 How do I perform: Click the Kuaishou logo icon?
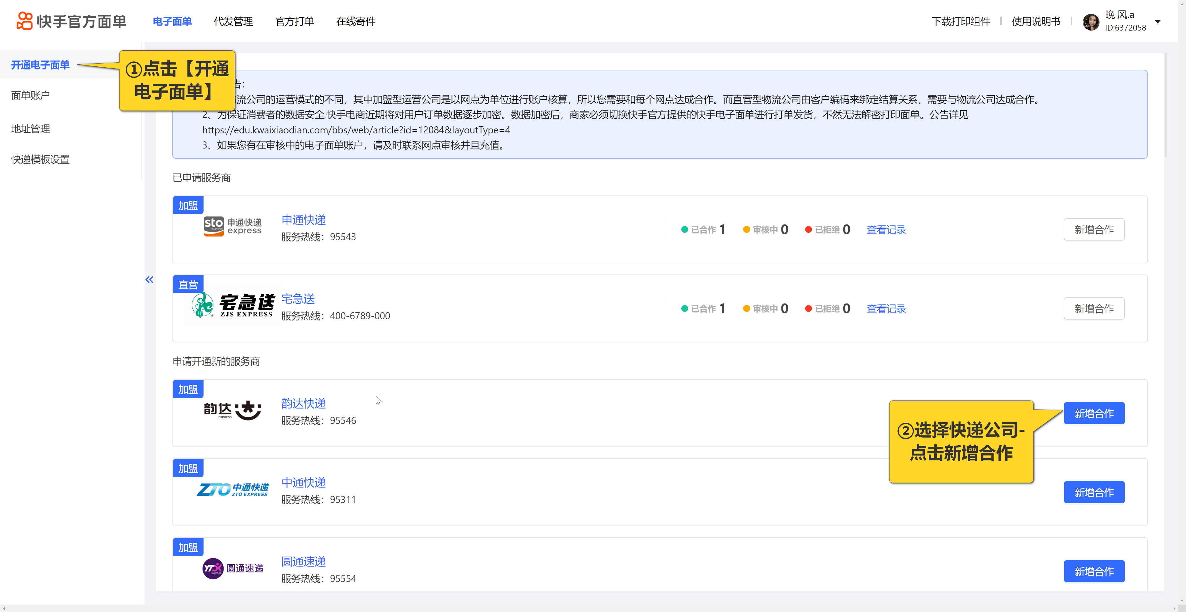24,21
